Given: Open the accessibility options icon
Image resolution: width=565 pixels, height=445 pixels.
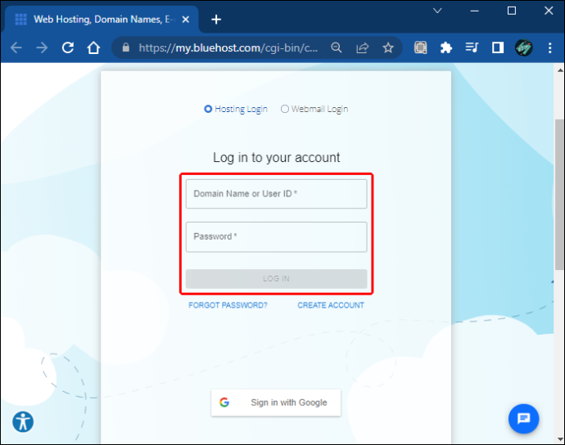Looking at the screenshot, I should click(23, 422).
